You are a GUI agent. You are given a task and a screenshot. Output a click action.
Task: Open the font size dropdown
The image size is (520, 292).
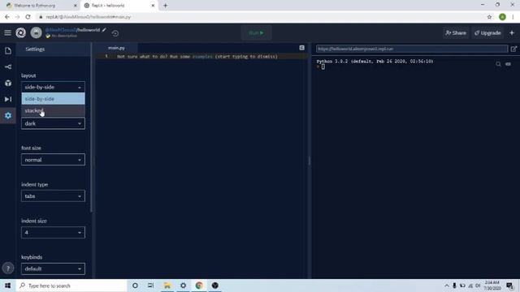click(x=53, y=160)
